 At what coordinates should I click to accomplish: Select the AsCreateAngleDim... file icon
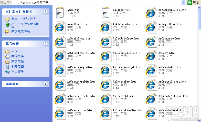tap(60, 70)
